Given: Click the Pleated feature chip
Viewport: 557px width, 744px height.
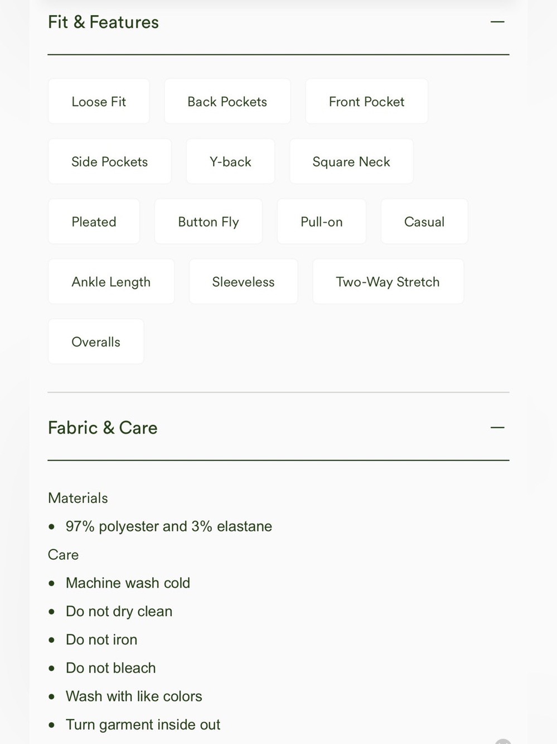Looking at the screenshot, I should pyautogui.click(x=94, y=222).
